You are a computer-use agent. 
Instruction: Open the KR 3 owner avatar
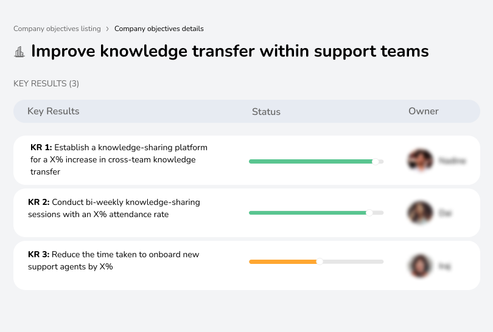[x=420, y=266]
